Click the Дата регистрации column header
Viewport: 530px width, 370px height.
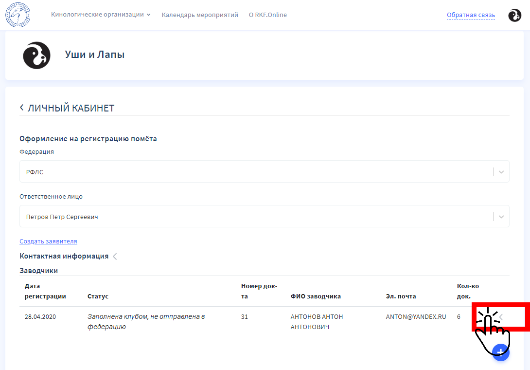coord(45,291)
